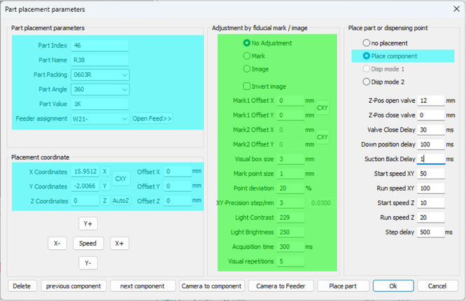The width and height of the screenshot is (466, 301).
Task: Close the Part placement parameters dialog
Action: coord(450,10)
